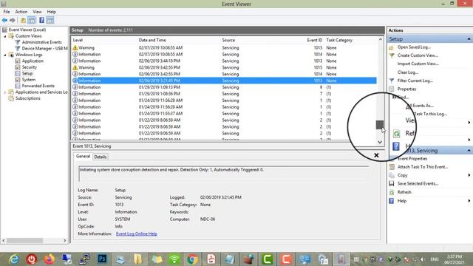This screenshot has height=266, width=473.
Task: Click Create Custom View filter icon
Action: pyautogui.click(x=392, y=55)
